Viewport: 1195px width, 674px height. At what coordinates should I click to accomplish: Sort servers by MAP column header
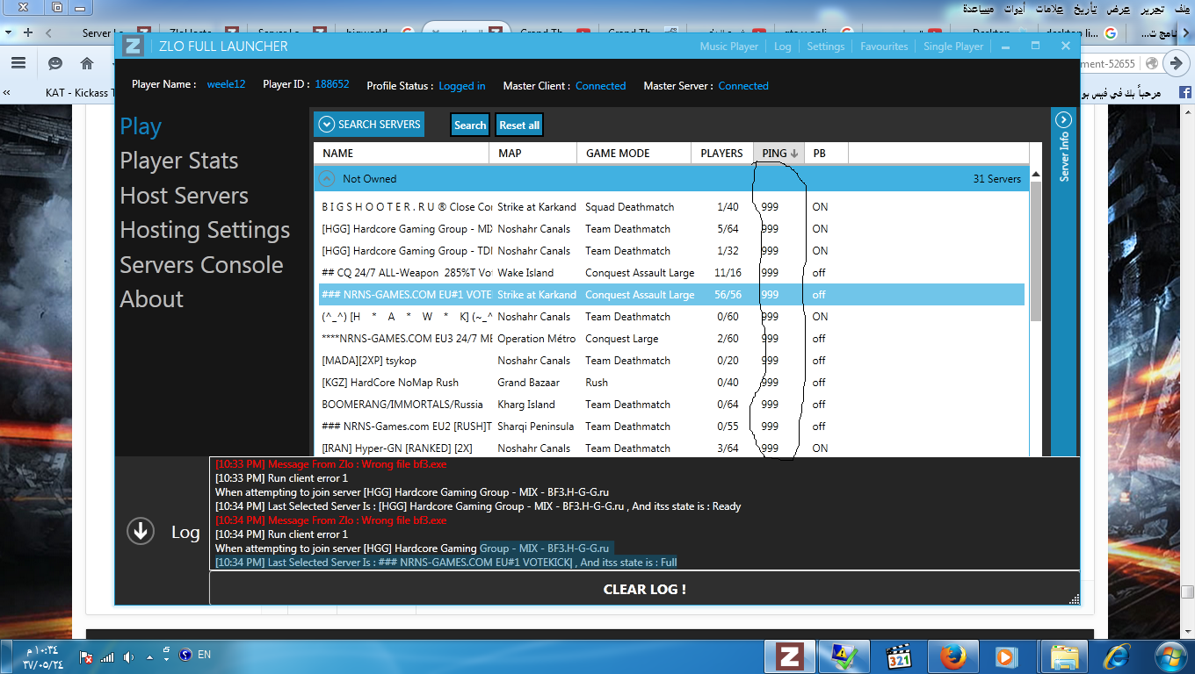point(532,153)
